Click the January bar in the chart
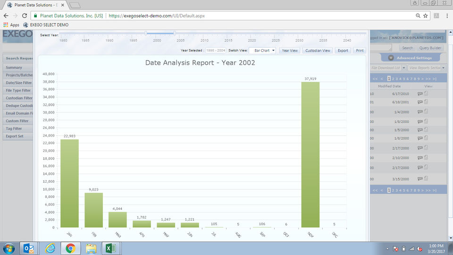453x255 pixels. [69, 183]
